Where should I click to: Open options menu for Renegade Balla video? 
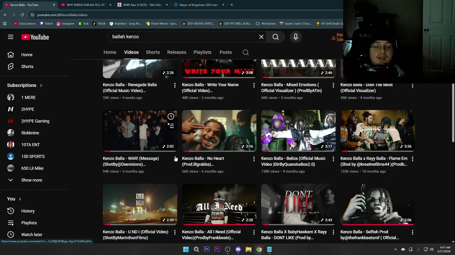[175, 85]
